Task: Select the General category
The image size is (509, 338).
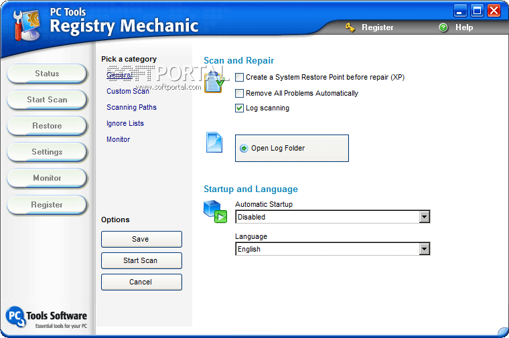Action: pyautogui.click(x=119, y=75)
